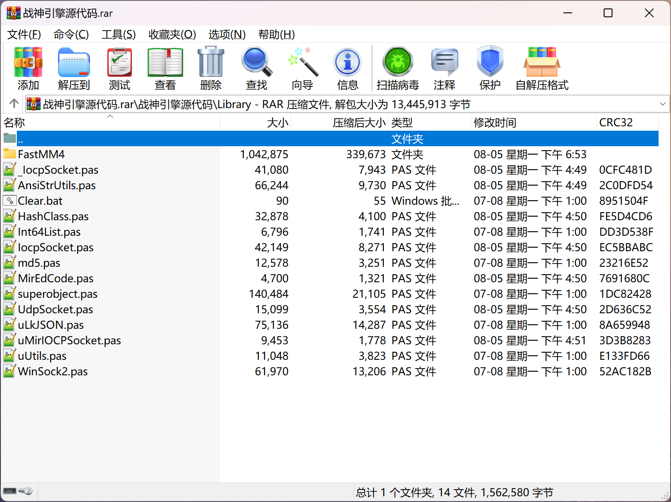Sort by Name (名称) column header
The height and width of the screenshot is (502, 671).
pyautogui.click(x=111, y=122)
